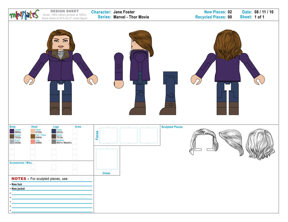The height and width of the screenshot is (222, 288).
Task: Click the "Chest" label under the box
Action: pos(106,173)
